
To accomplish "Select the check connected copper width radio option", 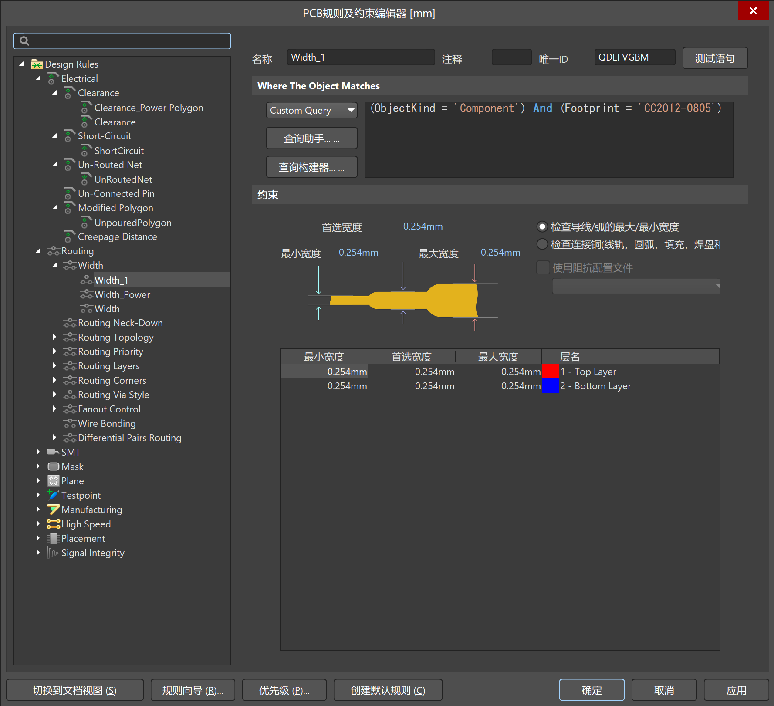I will (x=542, y=244).
